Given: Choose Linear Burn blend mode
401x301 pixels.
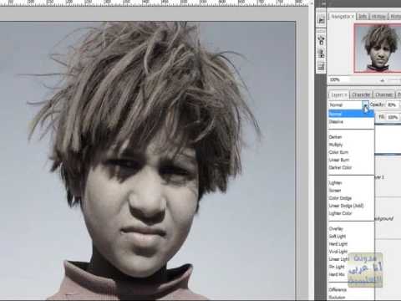Looking at the screenshot, I should (351, 160).
